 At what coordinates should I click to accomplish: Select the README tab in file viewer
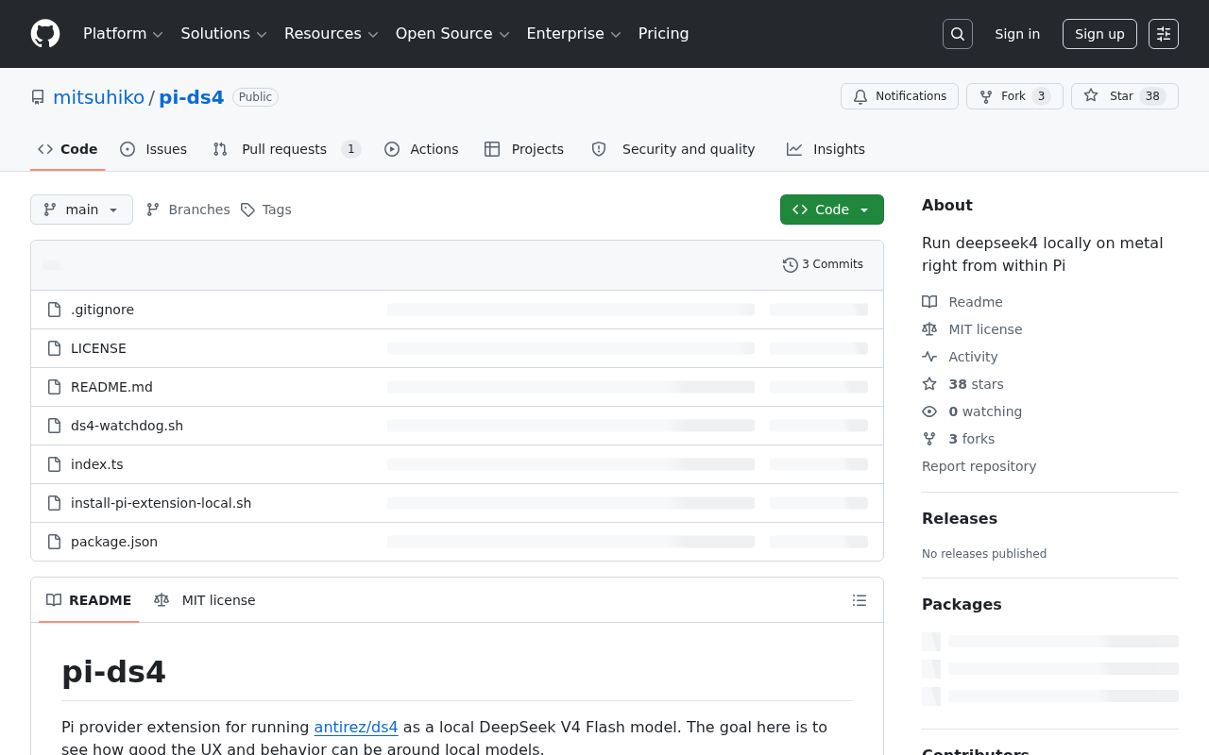[89, 600]
